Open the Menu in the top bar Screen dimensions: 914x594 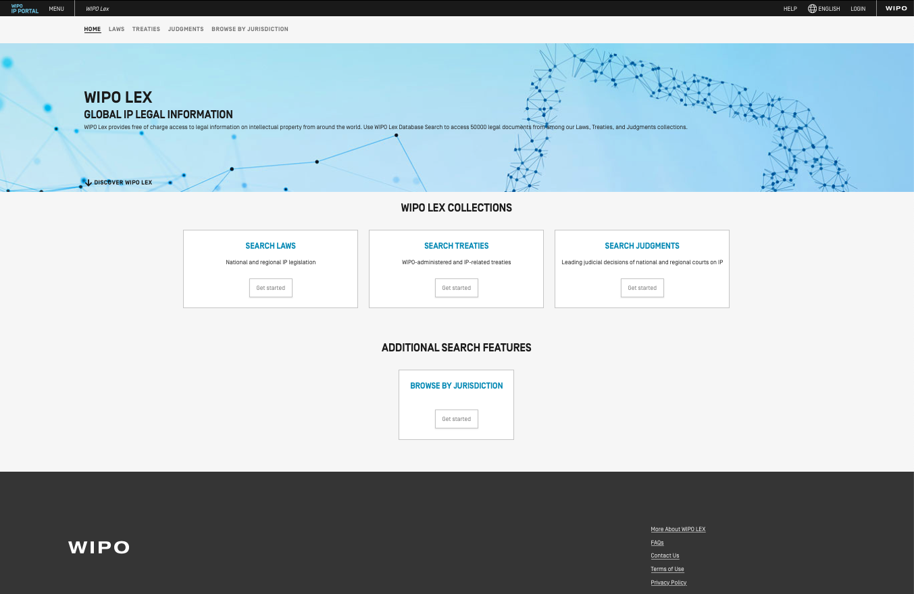tap(57, 9)
